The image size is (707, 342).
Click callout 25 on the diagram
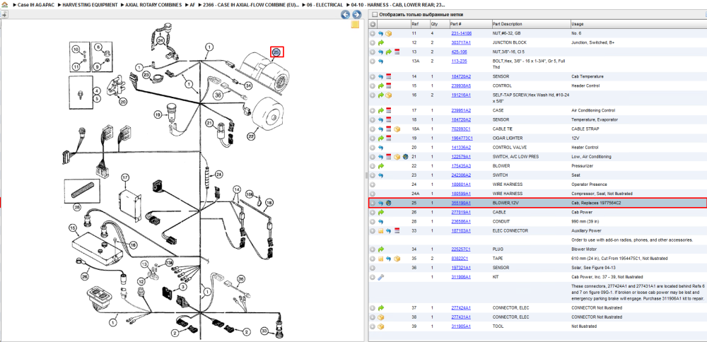pyautogui.click(x=276, y=52)
